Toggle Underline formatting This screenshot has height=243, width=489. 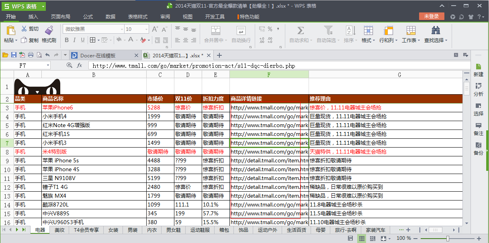point(83,40)
